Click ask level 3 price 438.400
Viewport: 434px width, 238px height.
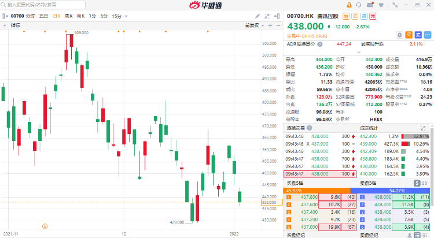383,212
